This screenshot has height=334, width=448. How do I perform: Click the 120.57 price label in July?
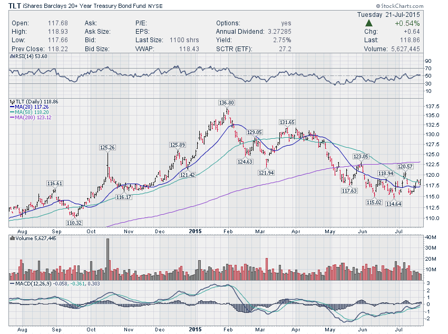click(405, 166)
